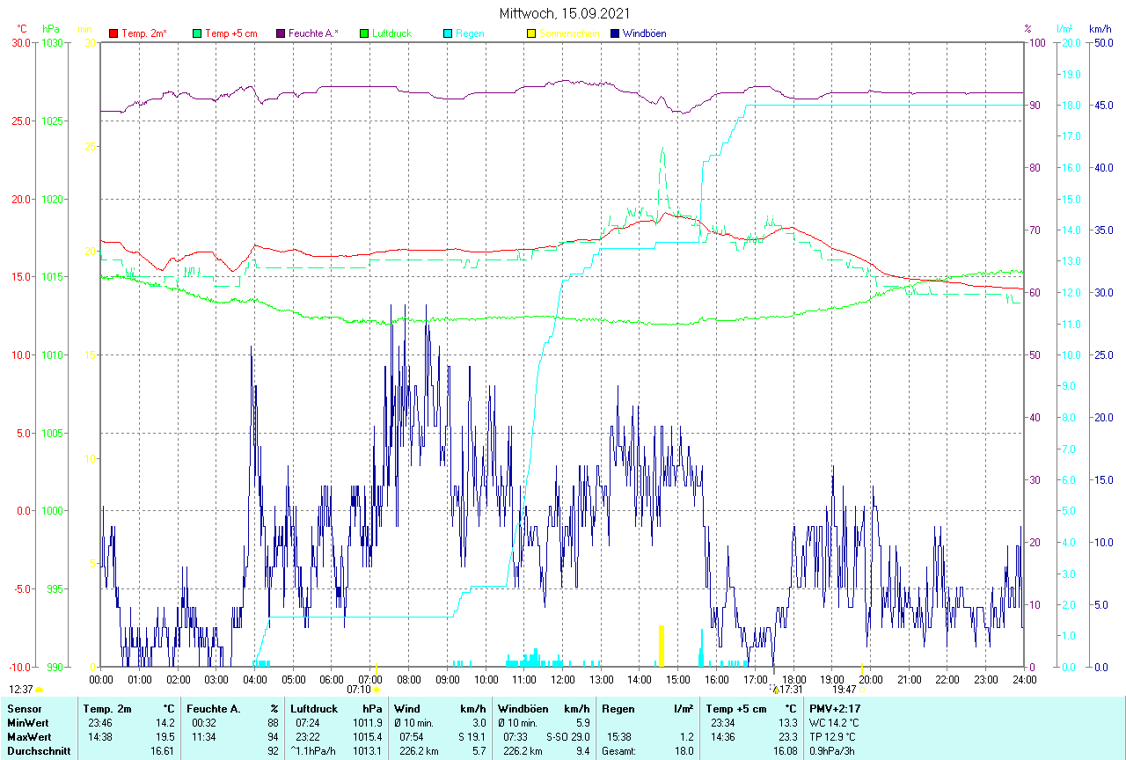Click the Gesamt: rain total label
This screenshot has width=1126, height=760.
point(619,750)
